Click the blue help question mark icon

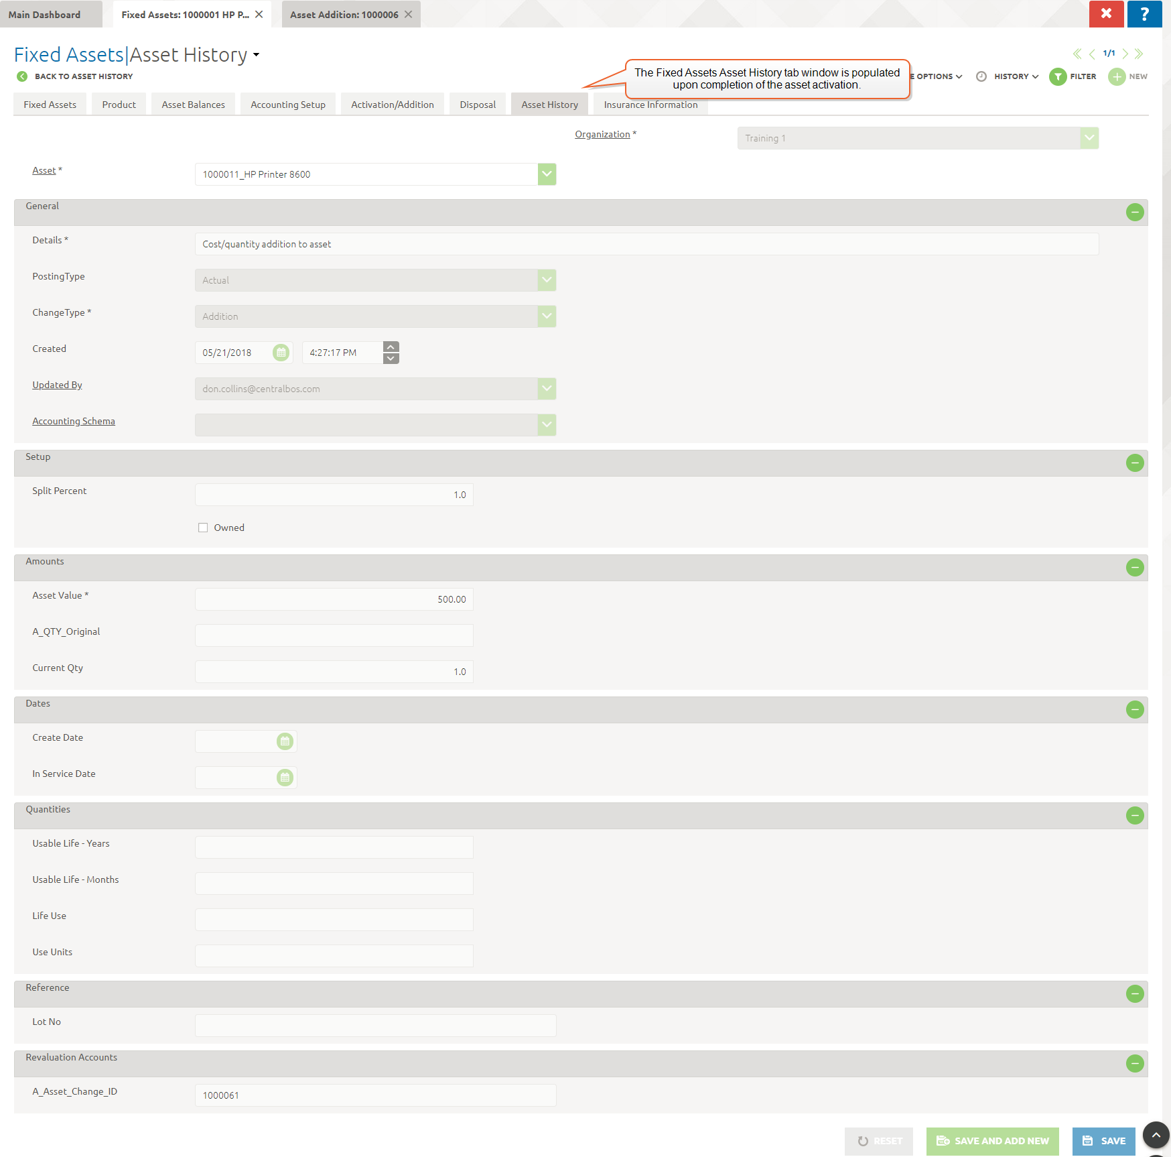pos(1144,14)
